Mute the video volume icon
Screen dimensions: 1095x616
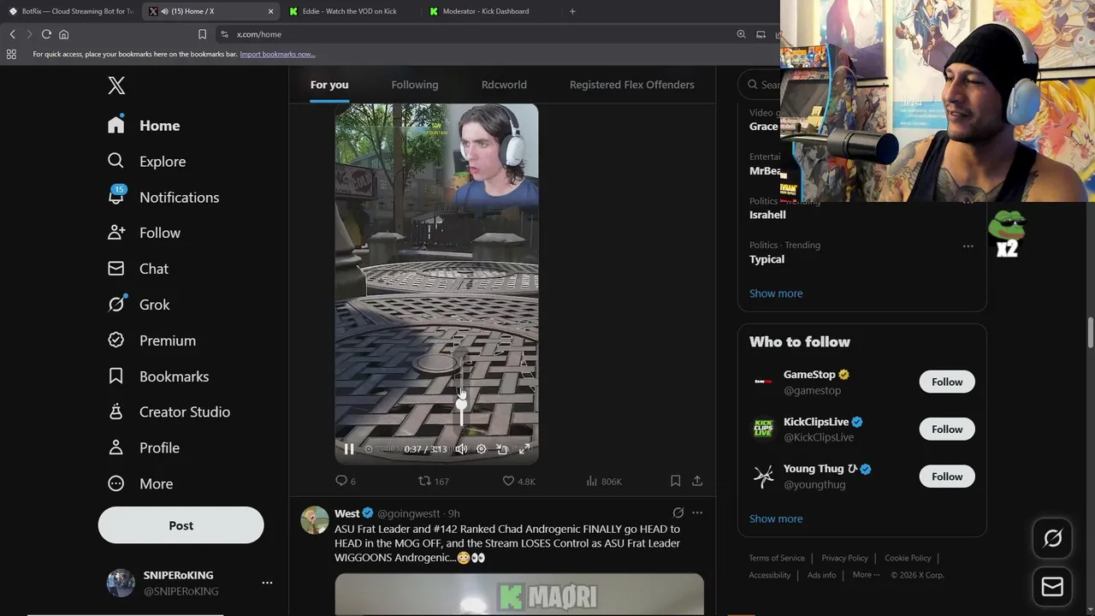coord(461,449)
